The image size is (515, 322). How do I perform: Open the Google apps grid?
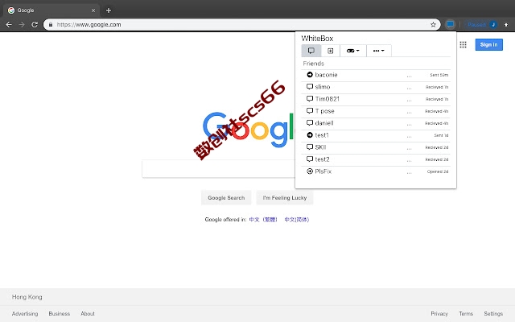(x=463, y=45)
